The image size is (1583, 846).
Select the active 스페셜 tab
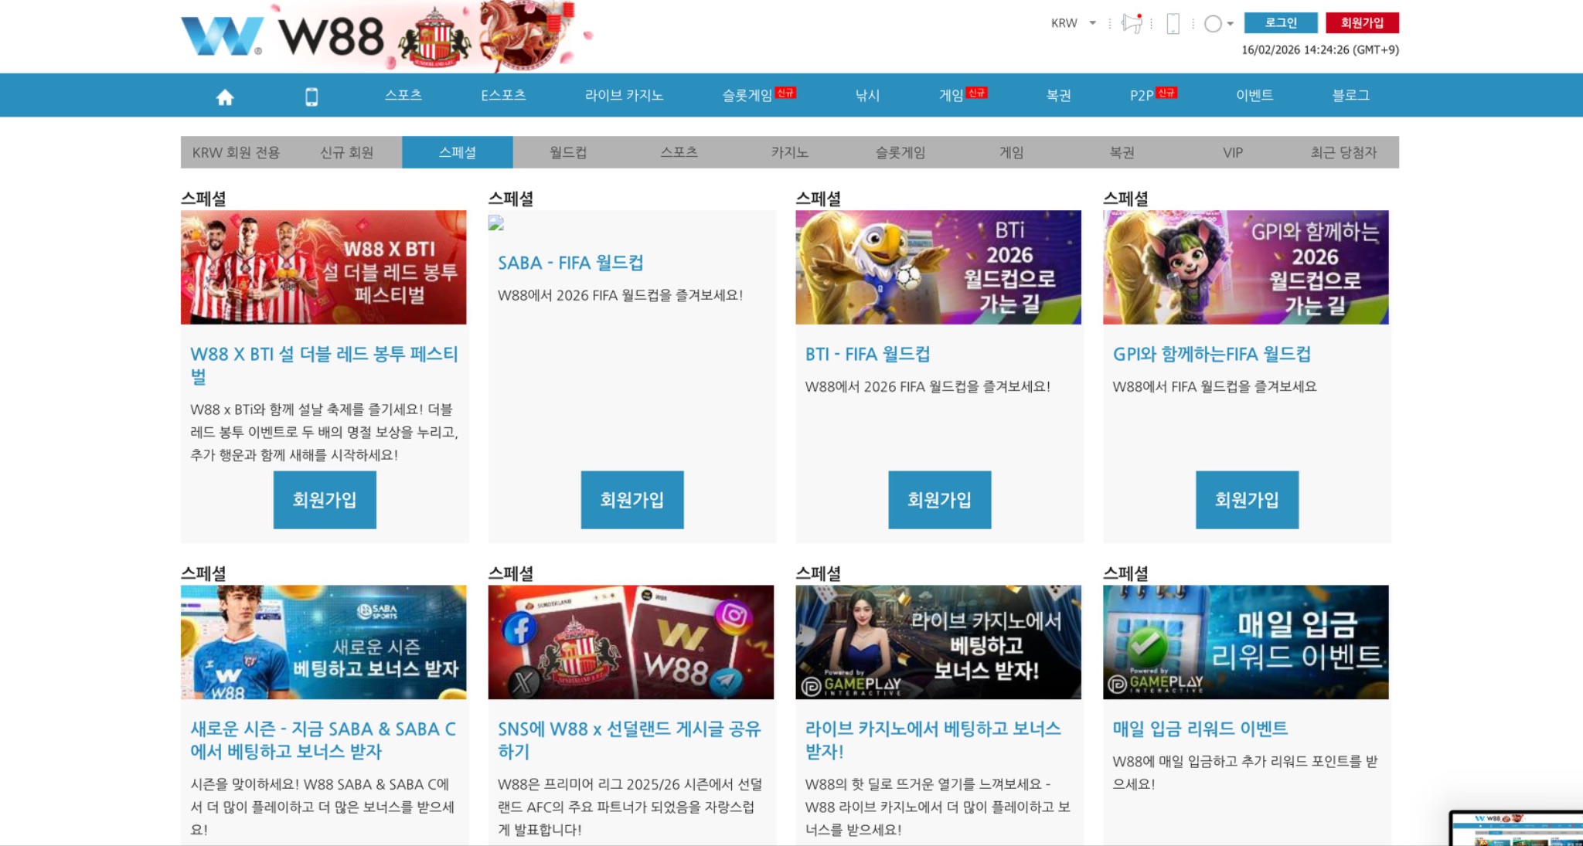click(x=458, y=152)
